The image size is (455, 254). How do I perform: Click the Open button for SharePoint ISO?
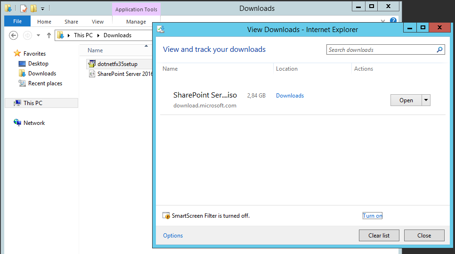click(x=406, y=100)
